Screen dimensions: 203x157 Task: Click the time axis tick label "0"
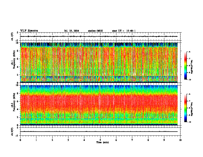[x=20, y=140]
